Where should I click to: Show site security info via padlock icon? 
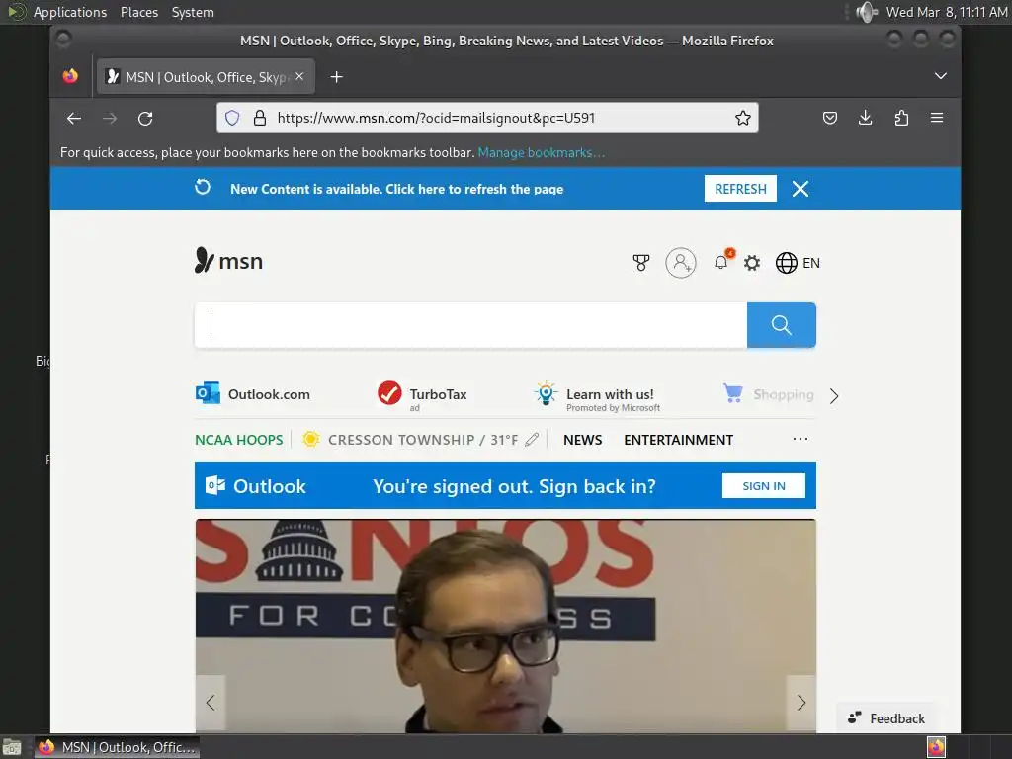click(260, 118)
